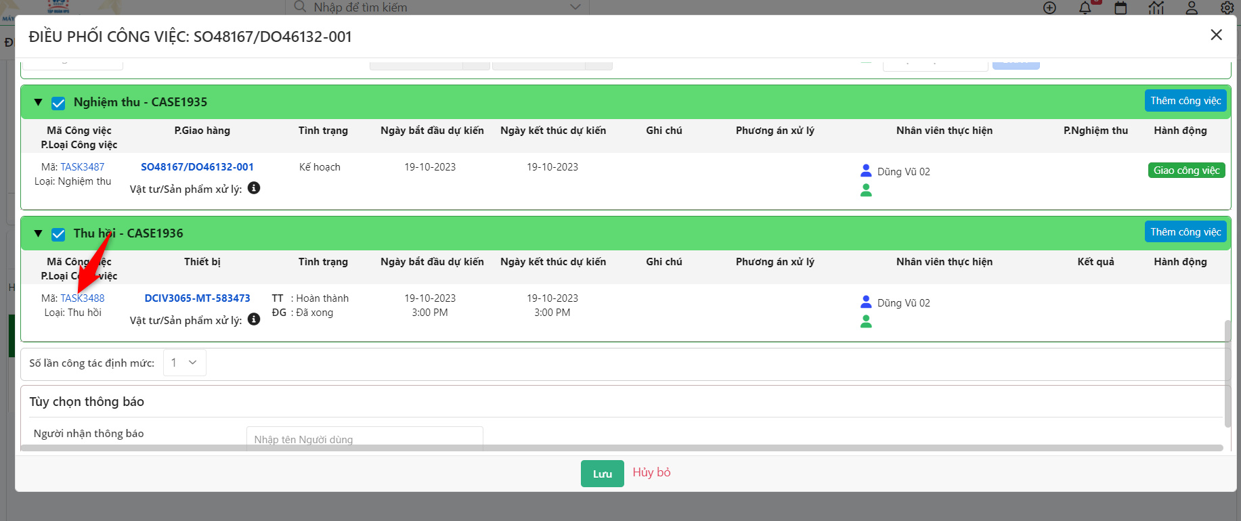Click Thêm công việc in Nghiệm thu section
Image resolution: width=1241 pixels, height=521 pixels.
coord(1185,101)
